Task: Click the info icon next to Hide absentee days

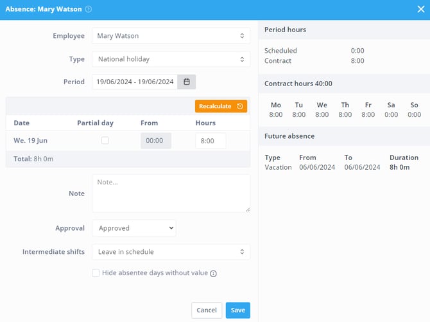Action: [213, 273]
